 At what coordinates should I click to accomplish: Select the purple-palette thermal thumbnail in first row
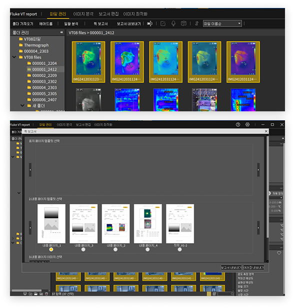[243, 62]
